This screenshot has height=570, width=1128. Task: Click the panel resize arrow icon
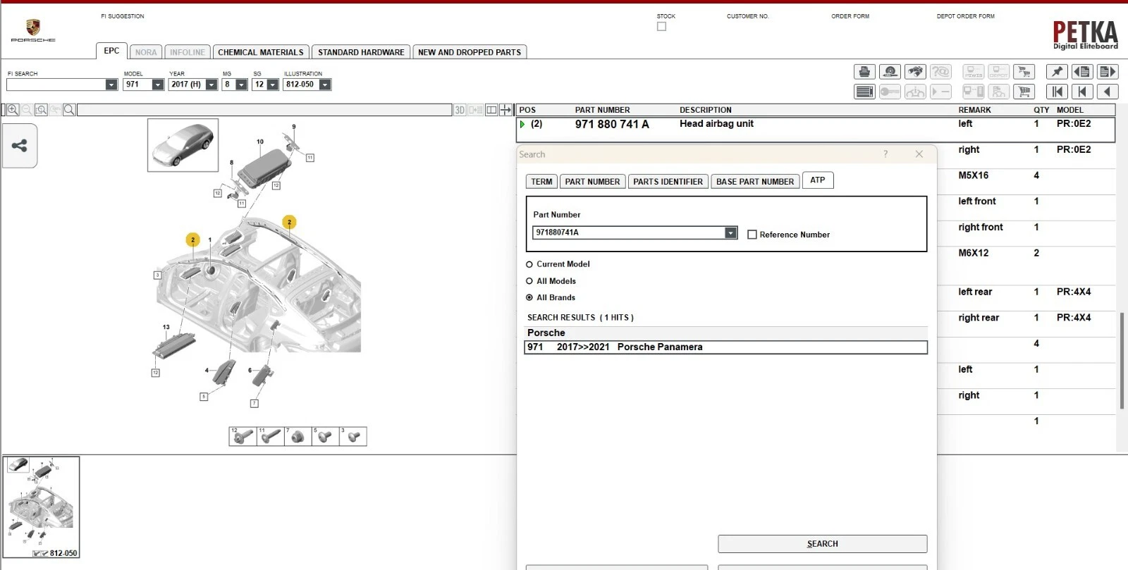point(505,110)
